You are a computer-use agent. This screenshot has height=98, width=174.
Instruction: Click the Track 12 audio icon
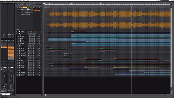[x=20, y=47]
